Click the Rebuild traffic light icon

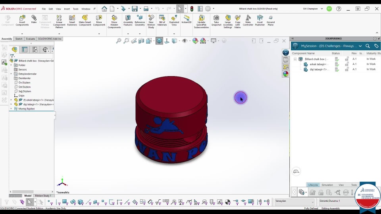click(192, 9)
